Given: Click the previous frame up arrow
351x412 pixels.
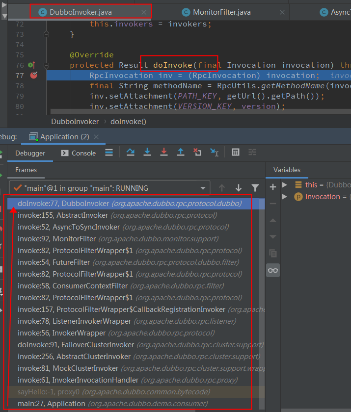Looking at the screenshot, I should click(221, 188).
